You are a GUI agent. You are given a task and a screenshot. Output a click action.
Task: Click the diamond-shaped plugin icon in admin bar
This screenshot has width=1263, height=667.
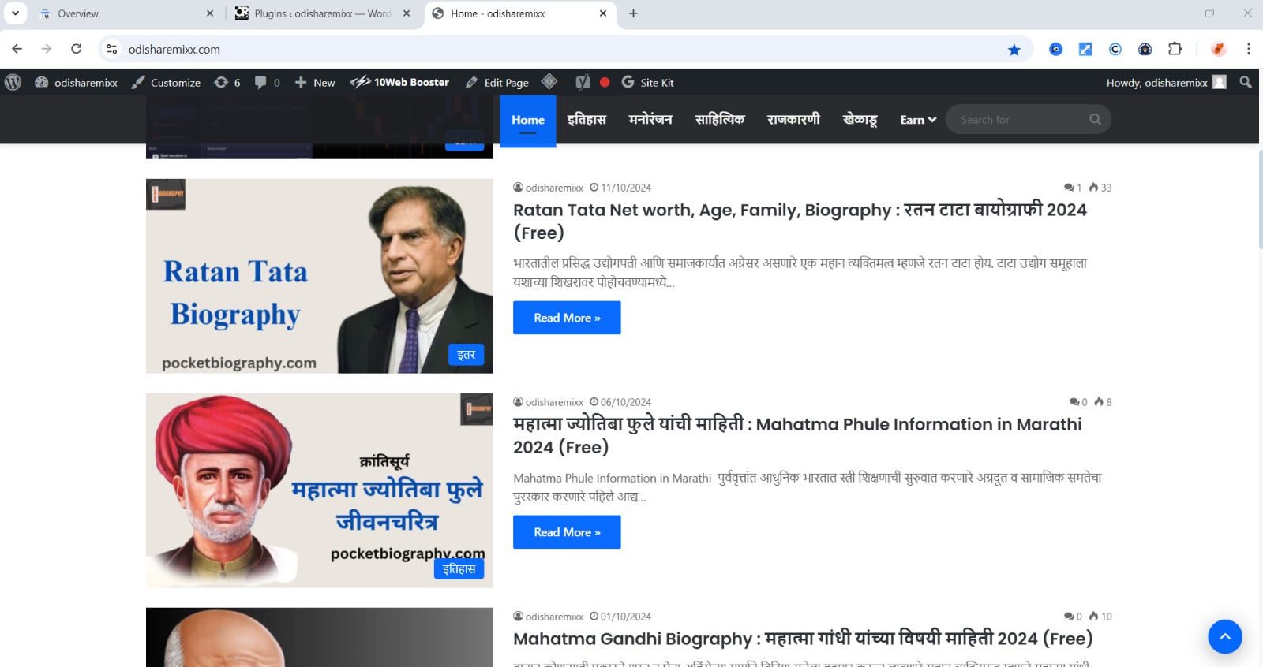pyautogui.click(x=549, y=82)
